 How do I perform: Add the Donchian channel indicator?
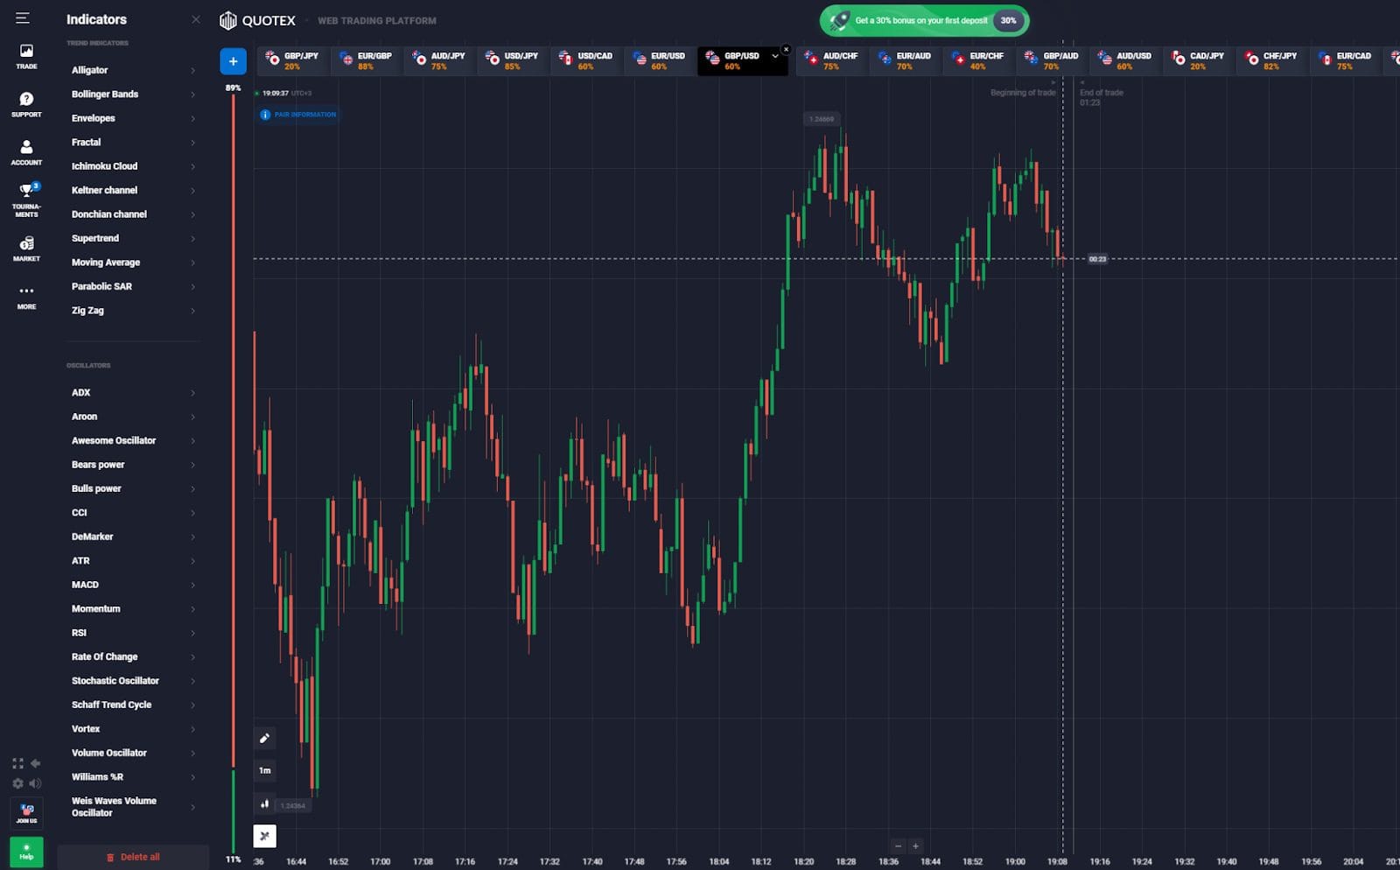133,214
